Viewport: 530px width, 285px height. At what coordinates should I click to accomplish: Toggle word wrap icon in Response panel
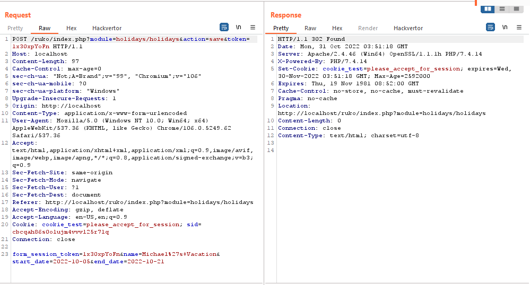[490, 27]
